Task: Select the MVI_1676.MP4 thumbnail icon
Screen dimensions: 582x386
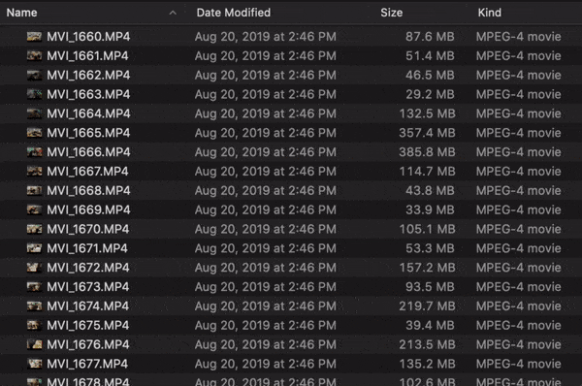Action: [x=34, y=345]
